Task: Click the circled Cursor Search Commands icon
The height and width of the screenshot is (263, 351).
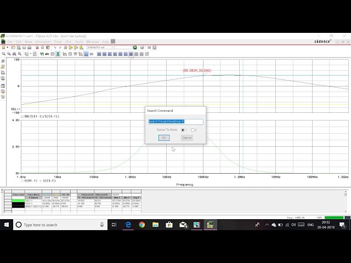Action: pyautogui.click(x=131, y=54)
